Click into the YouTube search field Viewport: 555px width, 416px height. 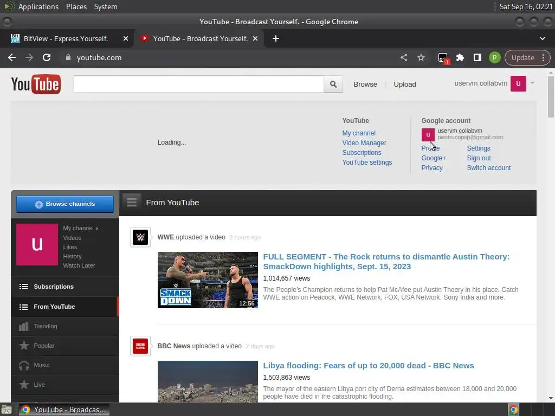198,84
